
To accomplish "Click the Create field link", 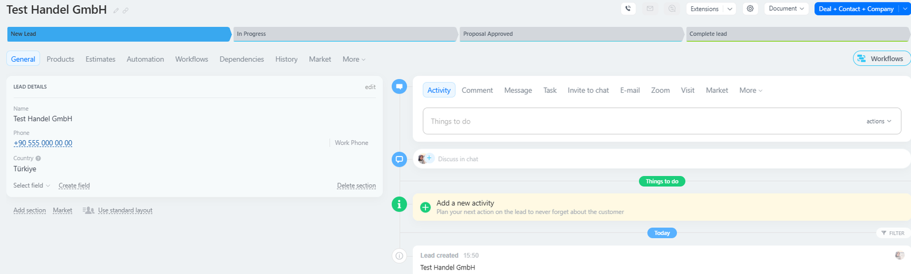I will point(74,186).
